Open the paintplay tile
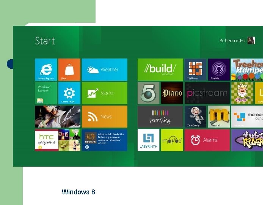Screen dimensions: 273x205 pos(160,117)
